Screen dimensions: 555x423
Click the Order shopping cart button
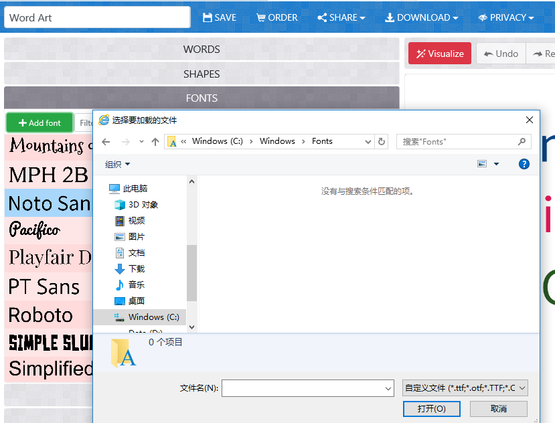[x=276, y=17]
